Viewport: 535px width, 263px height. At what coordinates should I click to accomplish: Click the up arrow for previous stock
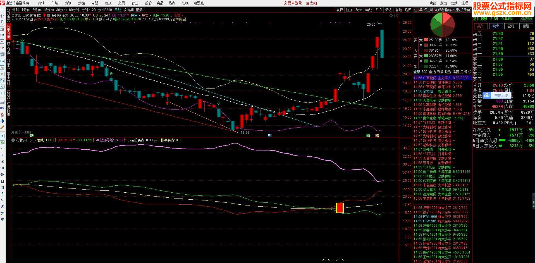click(2, 16)
